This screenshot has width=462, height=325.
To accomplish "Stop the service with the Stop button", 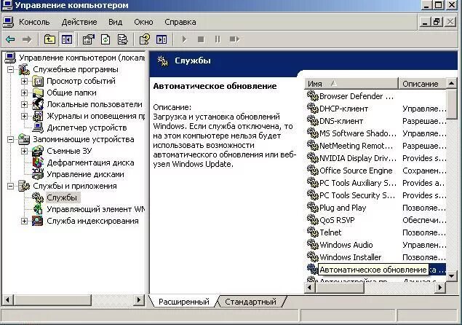I will 201,39.
